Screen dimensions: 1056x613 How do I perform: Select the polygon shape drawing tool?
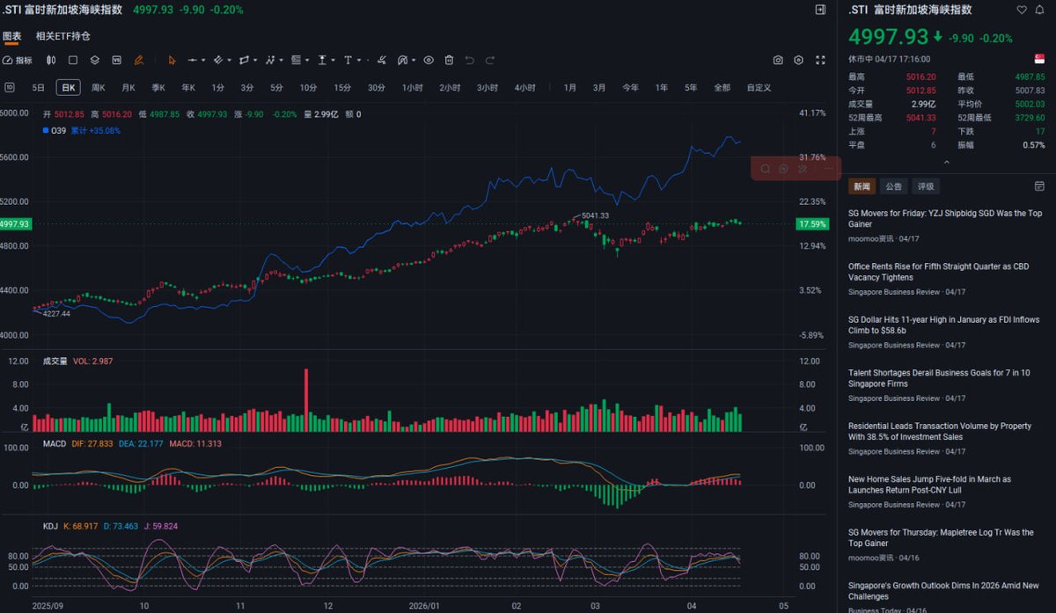244,60
